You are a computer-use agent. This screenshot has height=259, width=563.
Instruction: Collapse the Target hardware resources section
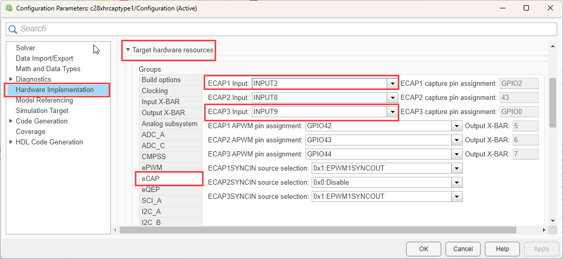128,50
